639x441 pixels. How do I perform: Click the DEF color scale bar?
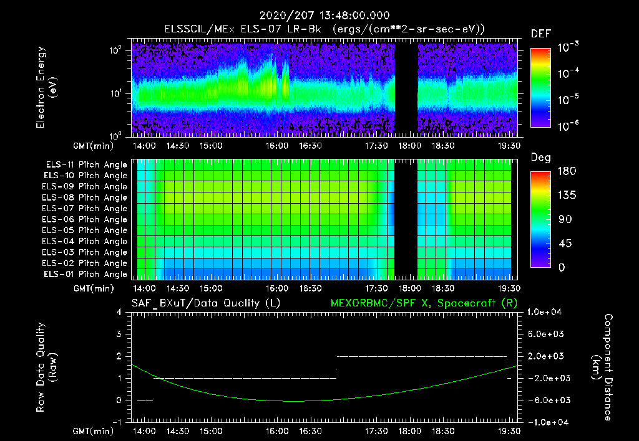pyautogui.click(x=540, y=88)
